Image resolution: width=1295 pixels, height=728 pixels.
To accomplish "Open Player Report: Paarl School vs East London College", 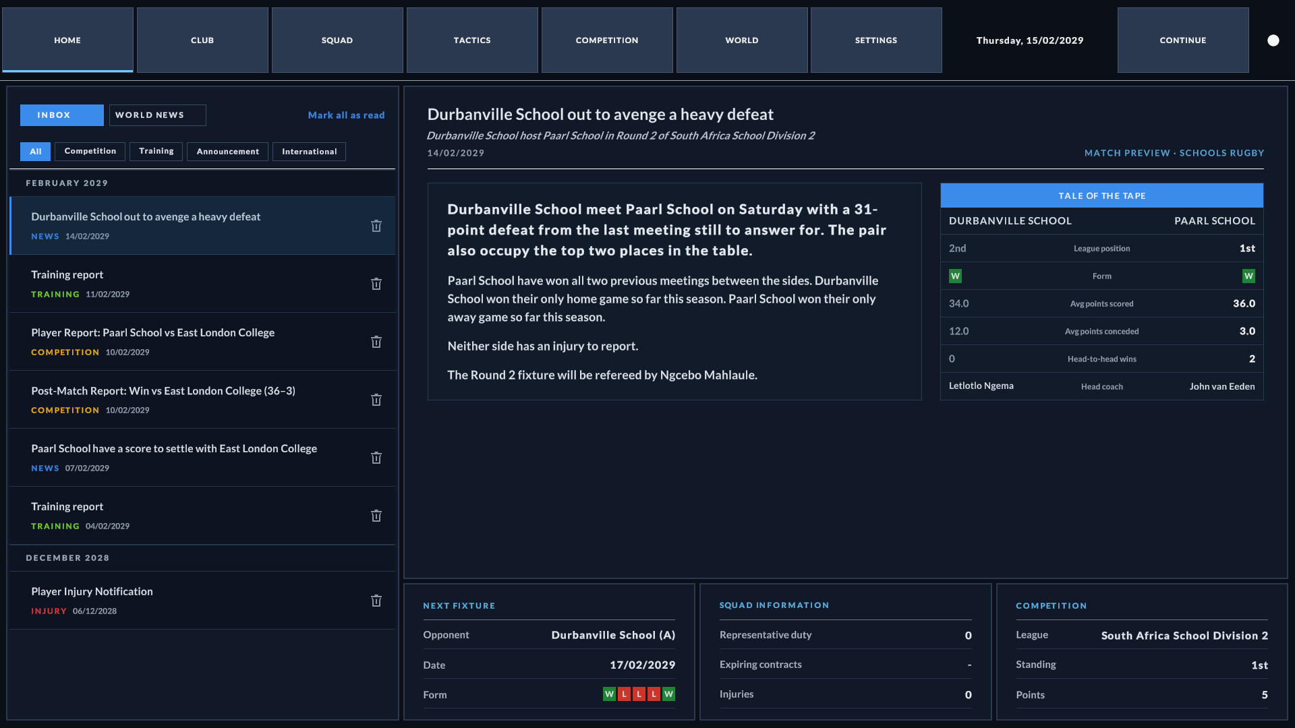I will tap(202, 342).
